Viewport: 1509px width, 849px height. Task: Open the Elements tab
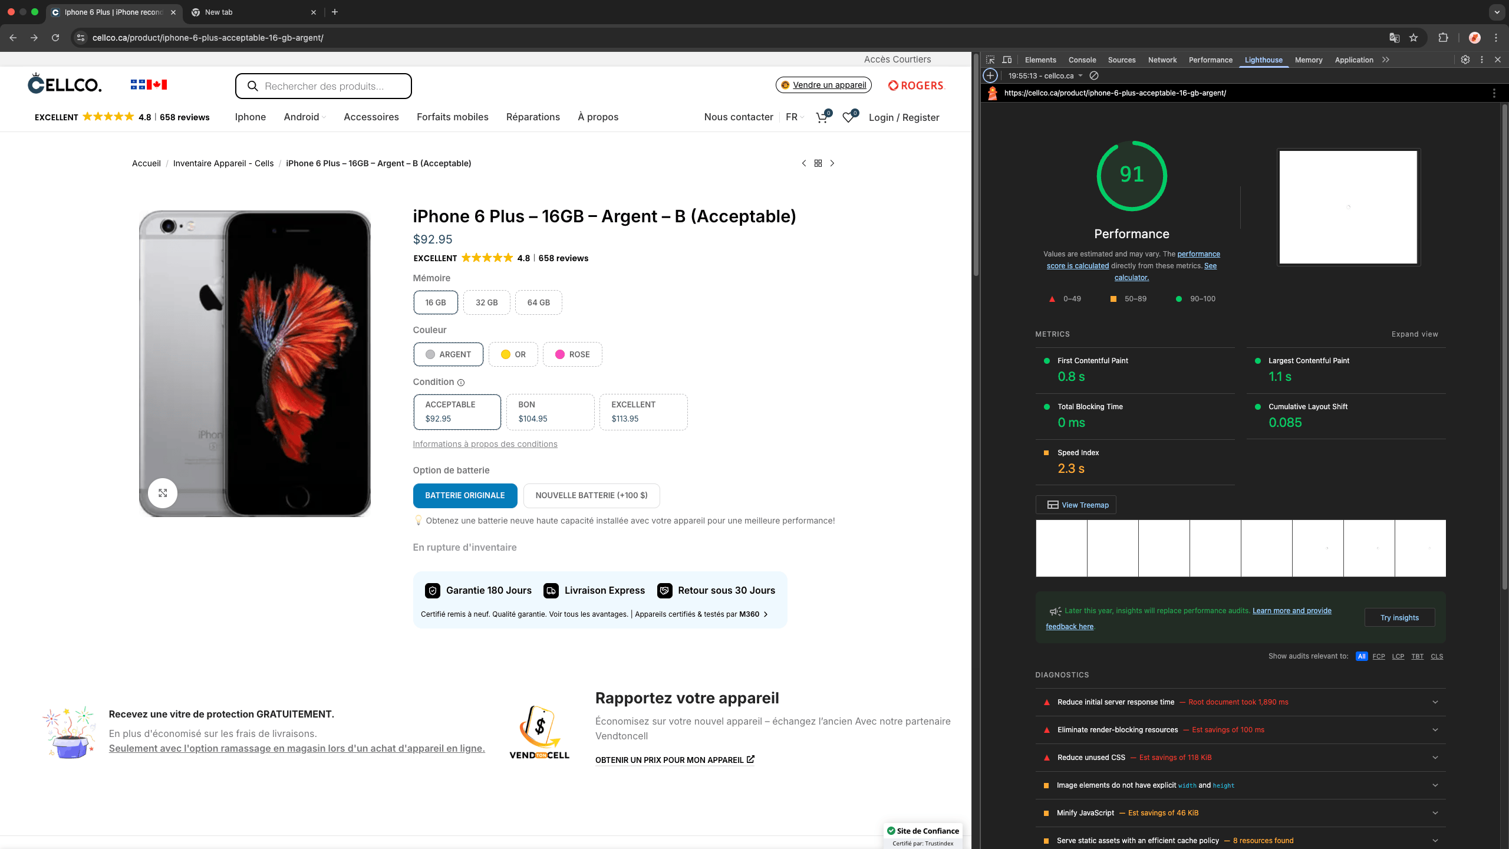point(1040,60)
